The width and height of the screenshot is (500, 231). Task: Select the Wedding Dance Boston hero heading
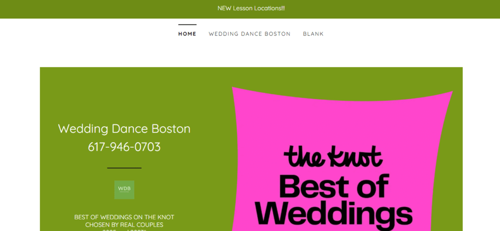click(124, 129)
